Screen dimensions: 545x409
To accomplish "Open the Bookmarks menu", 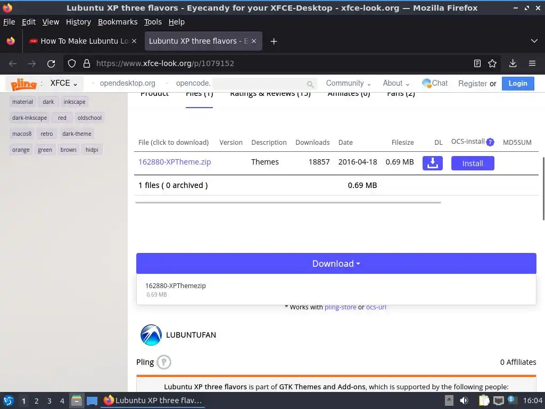I will 118,22.
